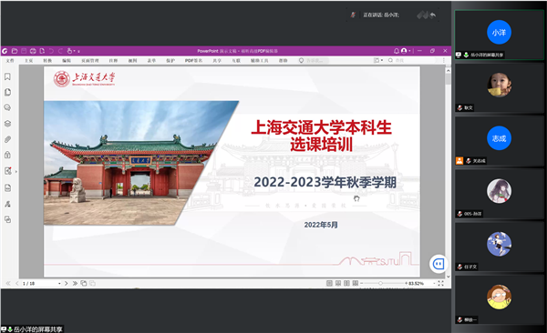Image resolution: width=547 pixels, height=333 pixels.
Task: Click the zoom slider handle
Action: [x=380, y=283]
